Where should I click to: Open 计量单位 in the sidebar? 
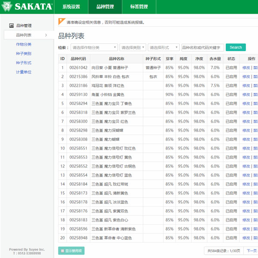click(24, 72)
